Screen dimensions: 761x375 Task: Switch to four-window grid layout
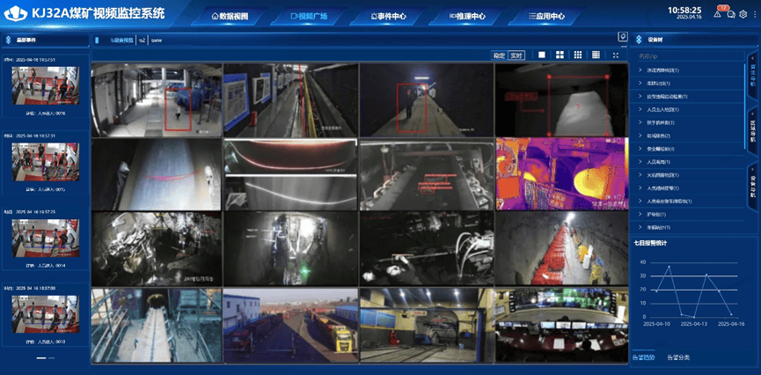[560, 55]
